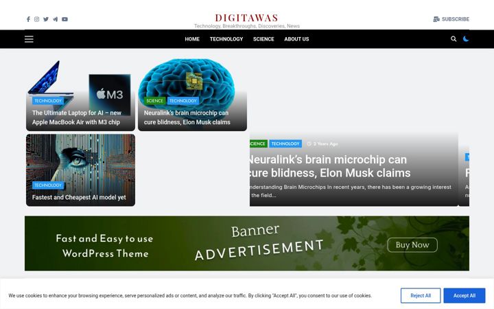Image resolution: width=494 pixels, height=309 pixels.
Task: Click the search magnifier icon
Action: [454, 38]
